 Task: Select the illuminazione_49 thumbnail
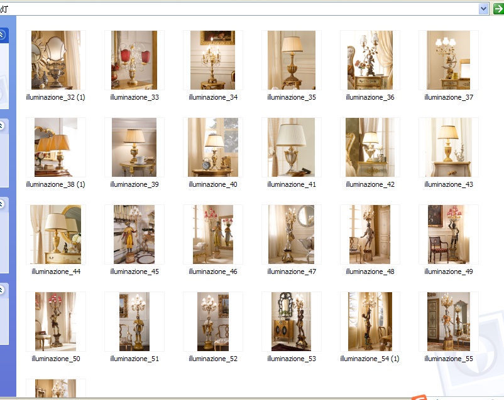pyautogui.click(x=449, y=234)
